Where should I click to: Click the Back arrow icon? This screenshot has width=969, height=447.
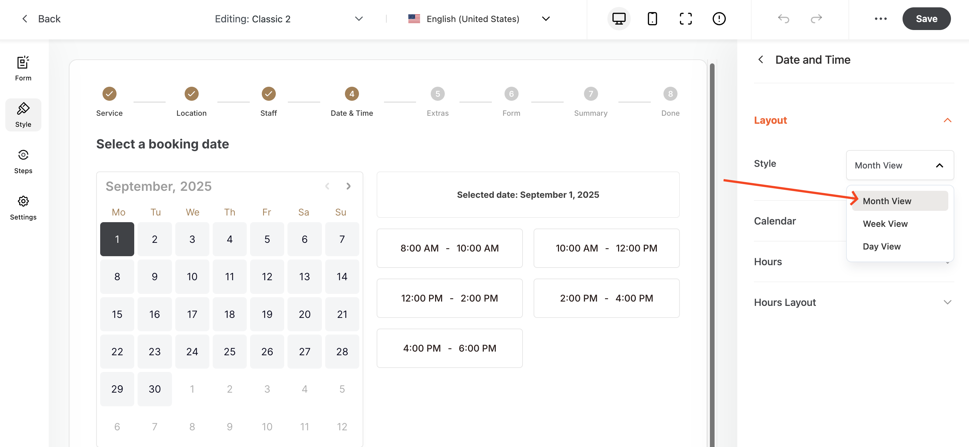pyautogui.click(x=25, y=19)
